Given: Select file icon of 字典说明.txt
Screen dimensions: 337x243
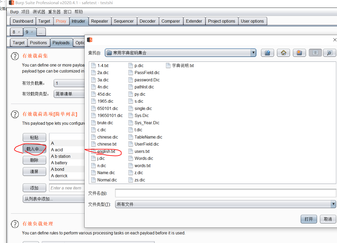Looking at the screenshot, I should pyautogui.click(x=168, y=65).
